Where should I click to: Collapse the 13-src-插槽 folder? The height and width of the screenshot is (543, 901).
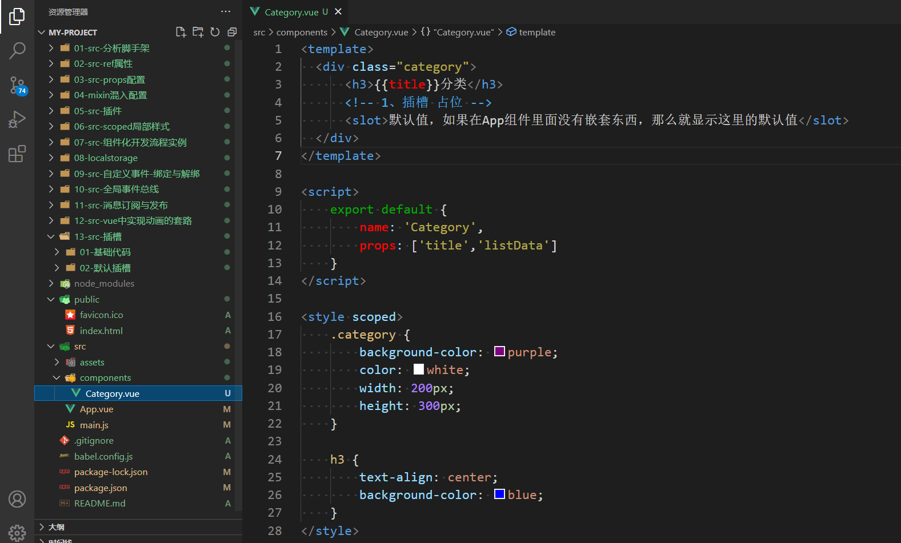click(x=51, y=236)
